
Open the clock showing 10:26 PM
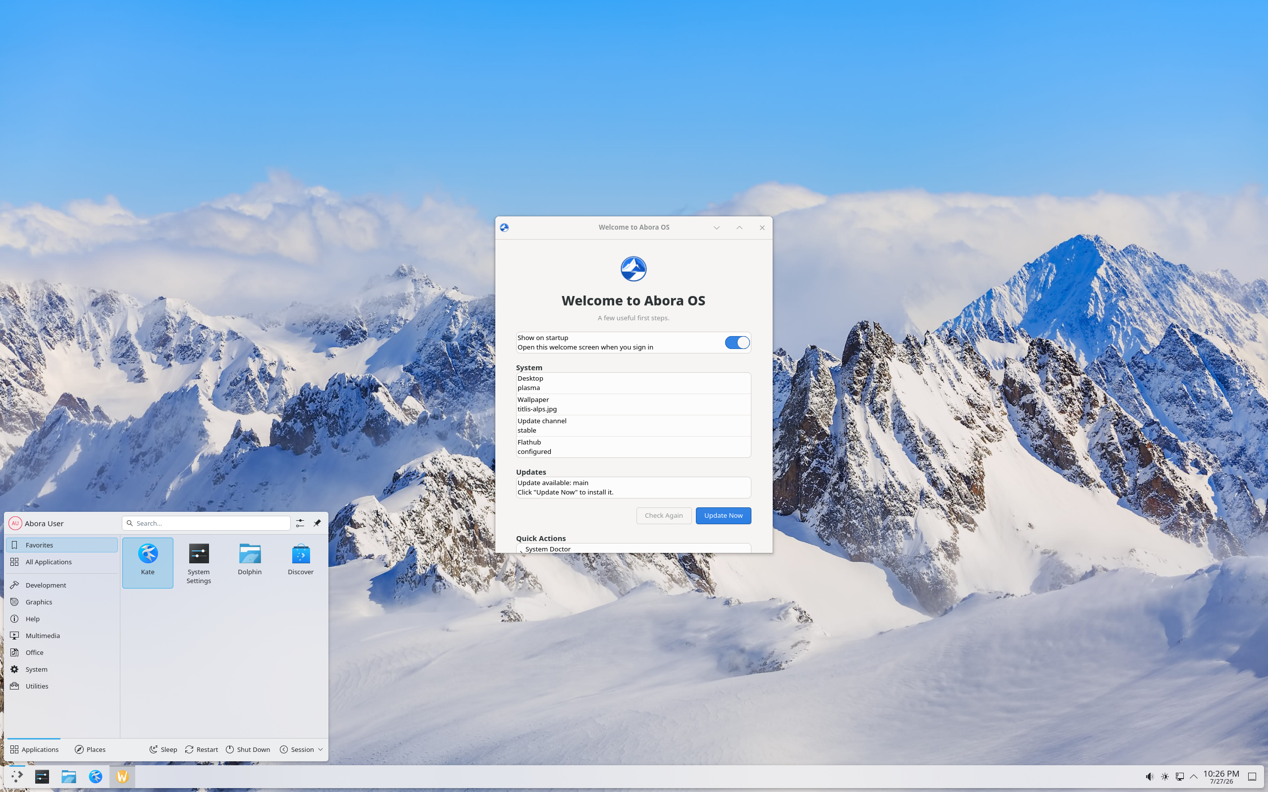1221,777
